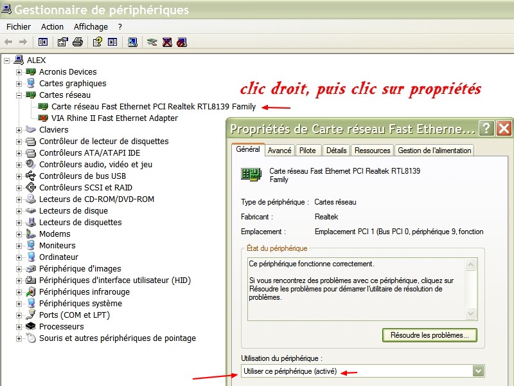Open the Help toolbar icon

pyautogui.click(x=97, y=42)
